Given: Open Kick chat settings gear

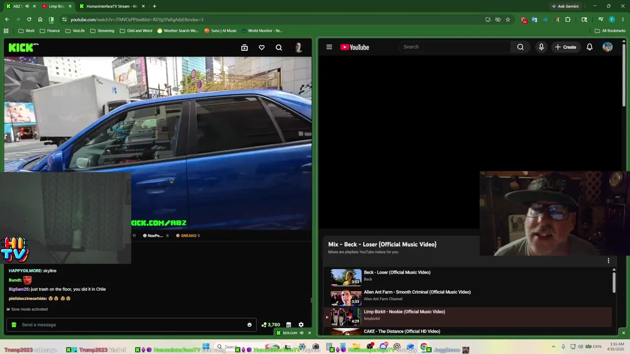Looking at the screenshot, I should [x=301, y=324].
